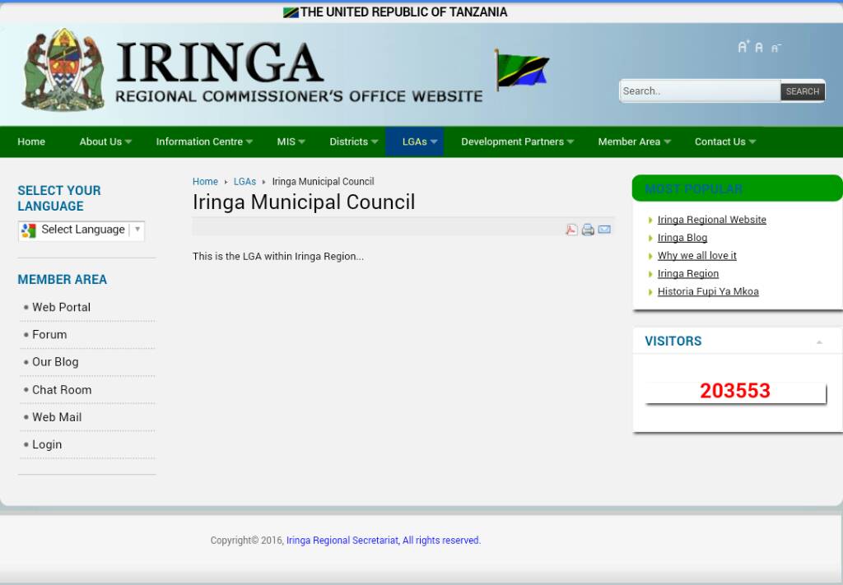This screenshot has width=843, height=585.
Task: Increase font size with A+ icon
Action: pyautogui.click(x=743, y=47)
